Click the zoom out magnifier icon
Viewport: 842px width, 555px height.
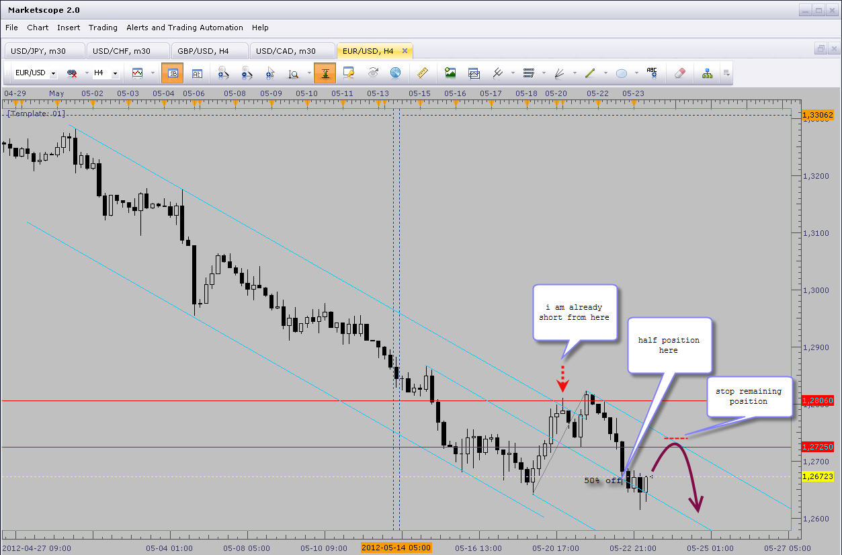[x=247, y=73]
